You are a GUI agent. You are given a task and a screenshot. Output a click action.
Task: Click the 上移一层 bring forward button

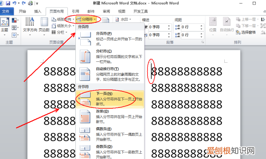coord(247,19)
